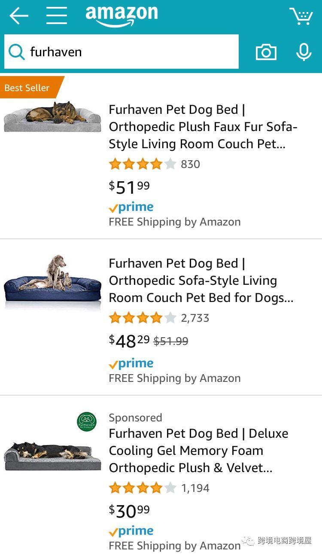
Task: Open the hamburger menu
Action: coord(57,15)
